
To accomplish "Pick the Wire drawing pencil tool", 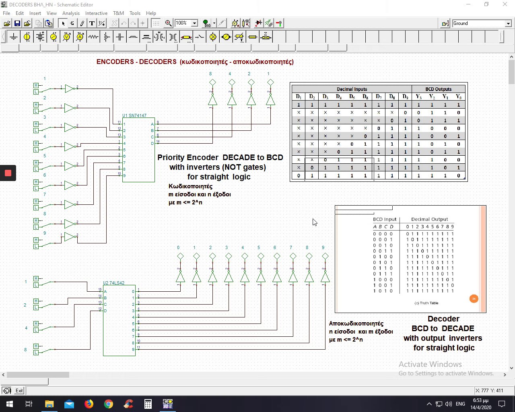I will click(x=82, y=23).
